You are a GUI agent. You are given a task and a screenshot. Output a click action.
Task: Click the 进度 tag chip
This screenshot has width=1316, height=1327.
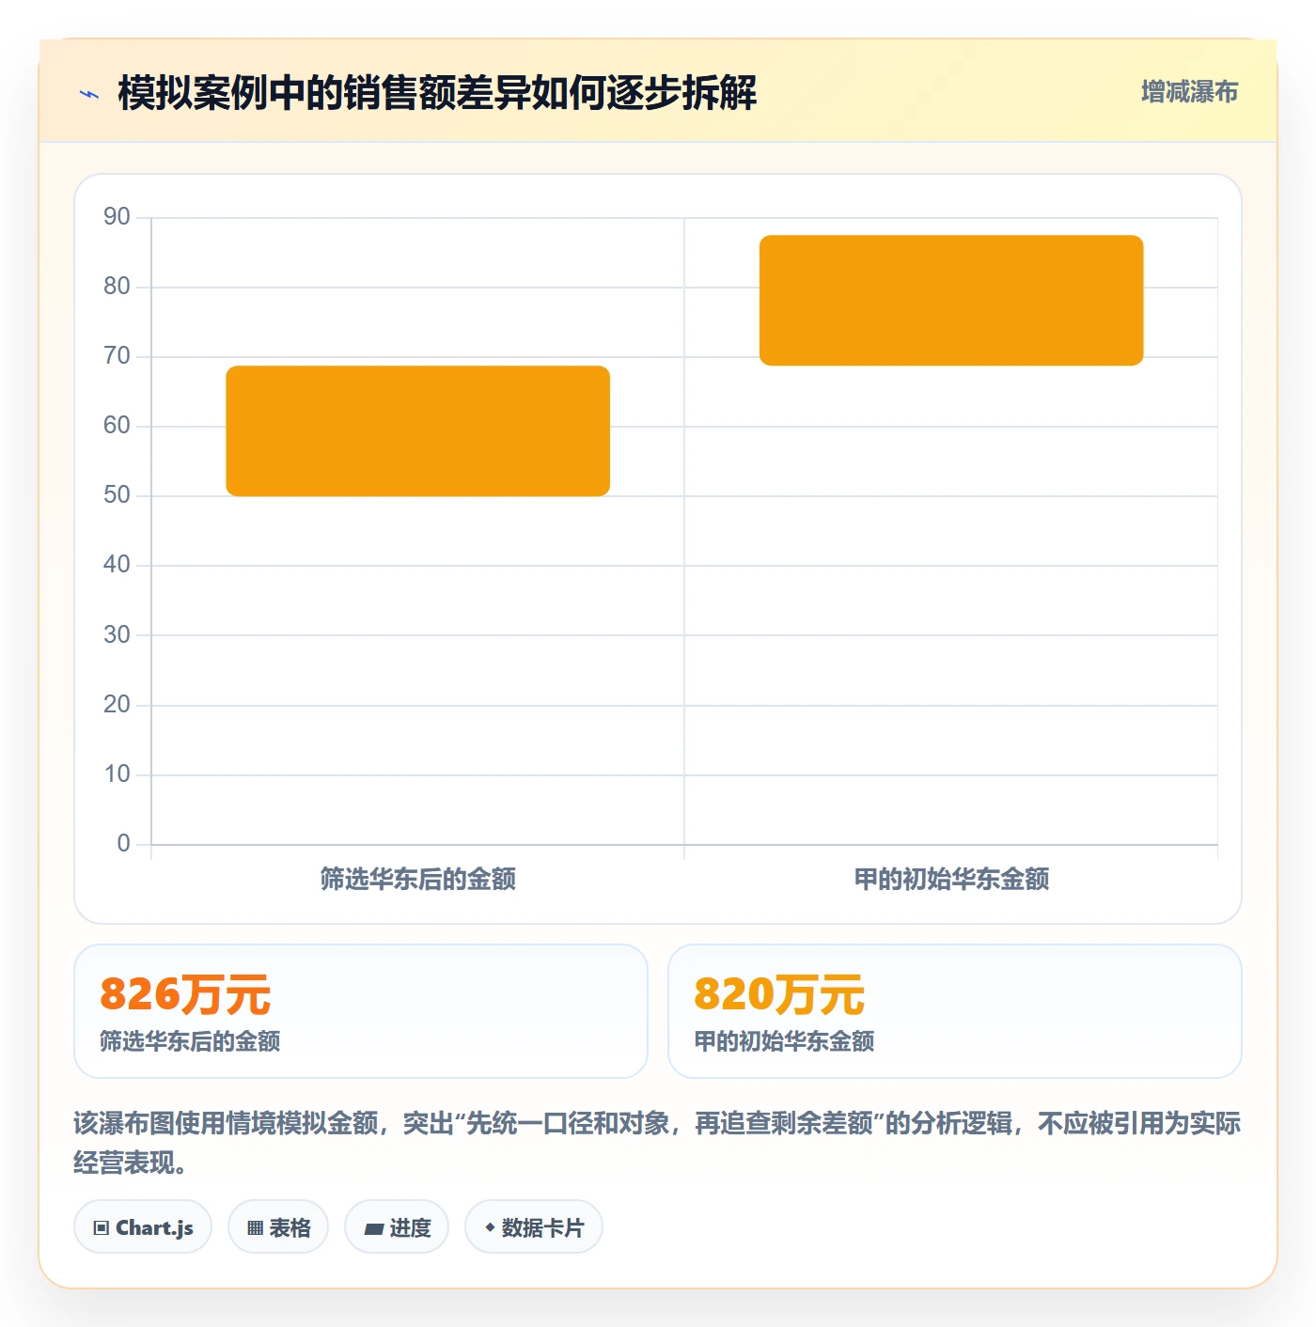pyautogui.click(x=397, y=1226)
